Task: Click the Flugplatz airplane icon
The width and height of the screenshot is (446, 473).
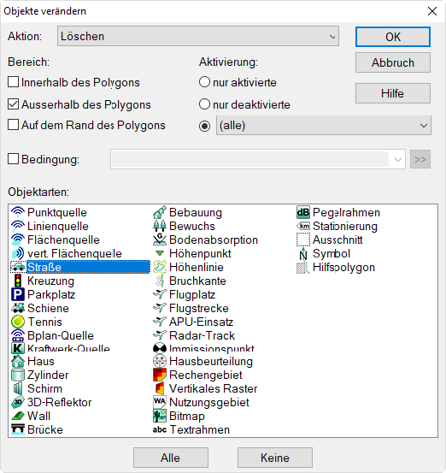Action: click(160, 294)
